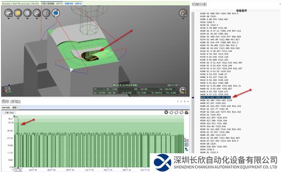This screenshot has height=172, width=281.
Task: Click the blue rotate-view circular icon
Action: tap(56, 13)
